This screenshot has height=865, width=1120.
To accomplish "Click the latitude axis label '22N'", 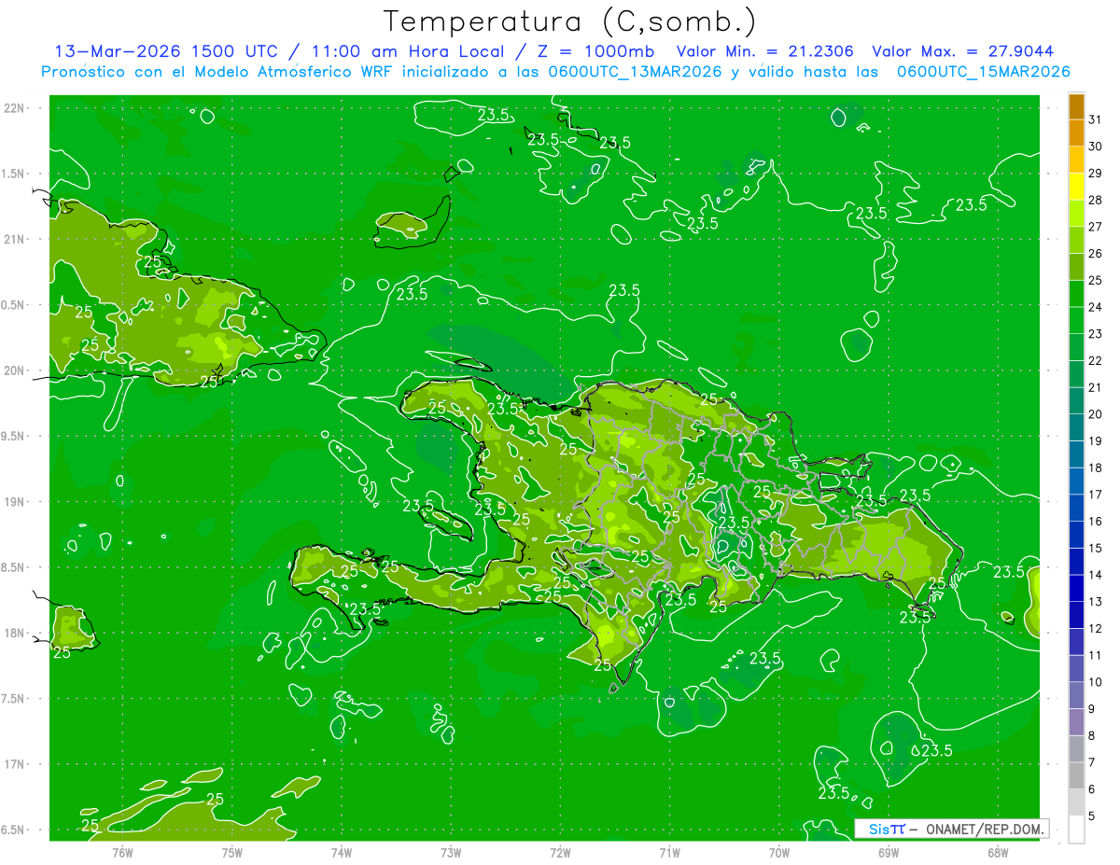I will (15, 107).
